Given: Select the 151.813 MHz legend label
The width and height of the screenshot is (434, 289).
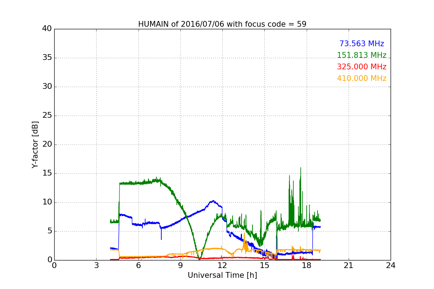Looking at the screenshot, I should point(362,55).
